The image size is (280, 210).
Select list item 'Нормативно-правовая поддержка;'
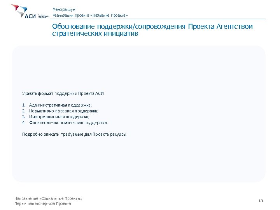point(63,111)
